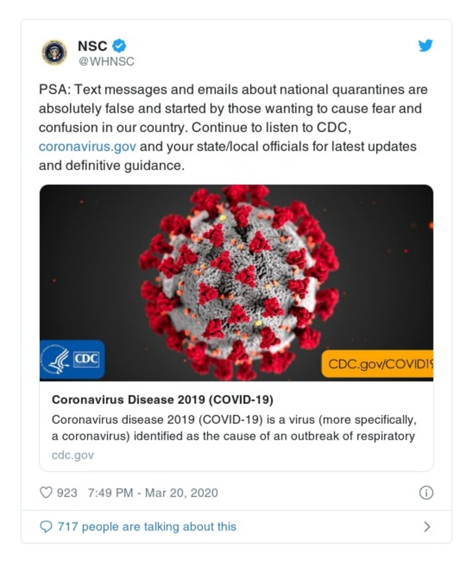Viewport: 473px width, 566px height.
Task: Click the Twitter bird logo
Action: coord(425,46)
